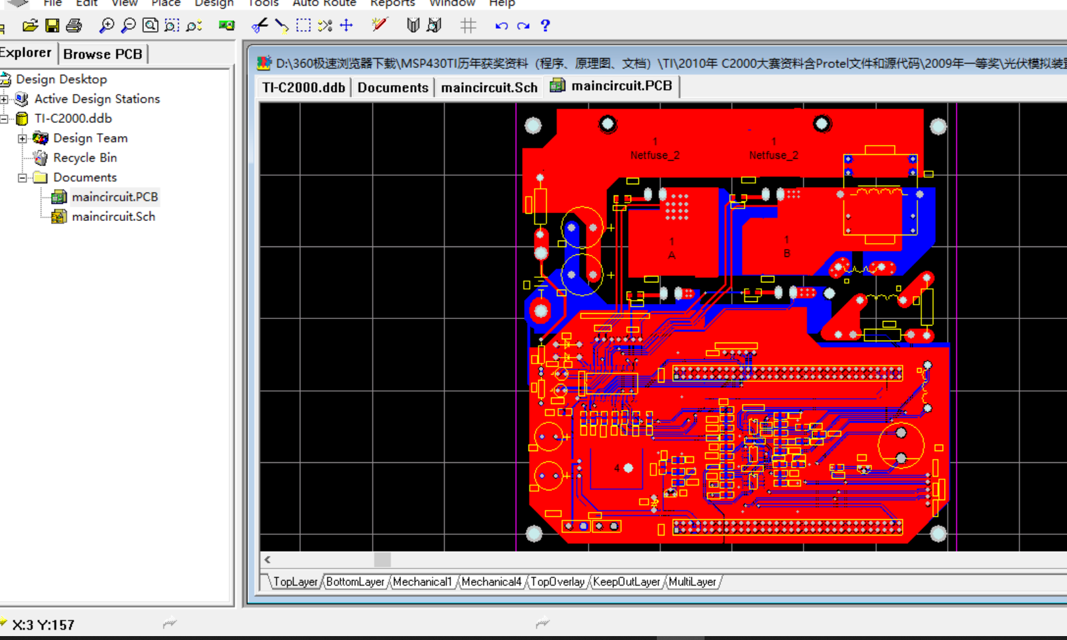This screenshot has height=640, width=1067.
Task: Open the Reports menu
Action: (393, 3)
